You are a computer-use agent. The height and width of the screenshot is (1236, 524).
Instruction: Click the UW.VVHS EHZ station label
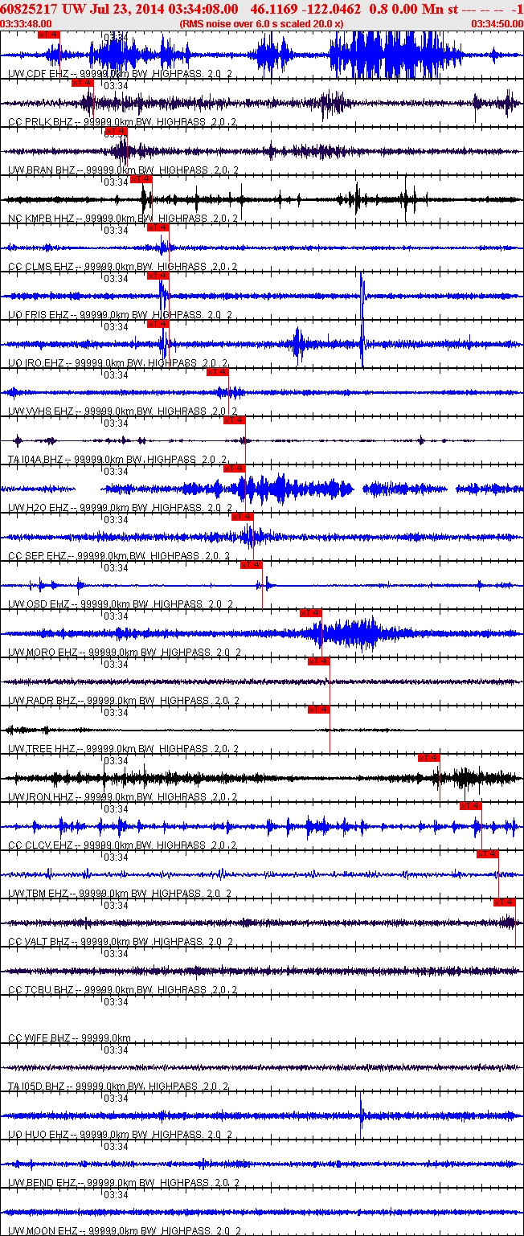[40, 411]
